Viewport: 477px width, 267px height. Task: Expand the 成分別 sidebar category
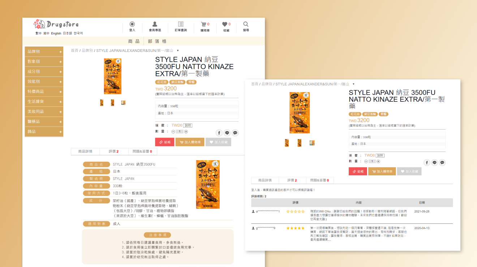[44, 71]
